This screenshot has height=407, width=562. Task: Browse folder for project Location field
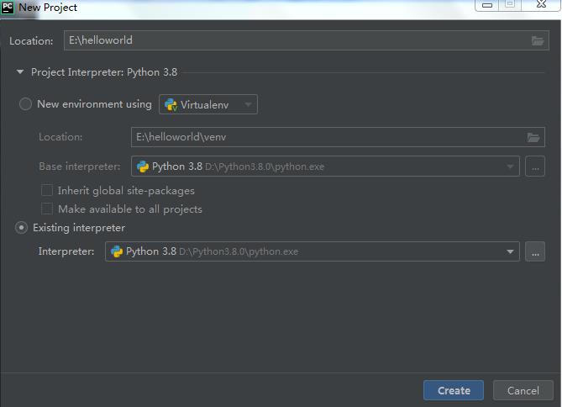[538, 40]
